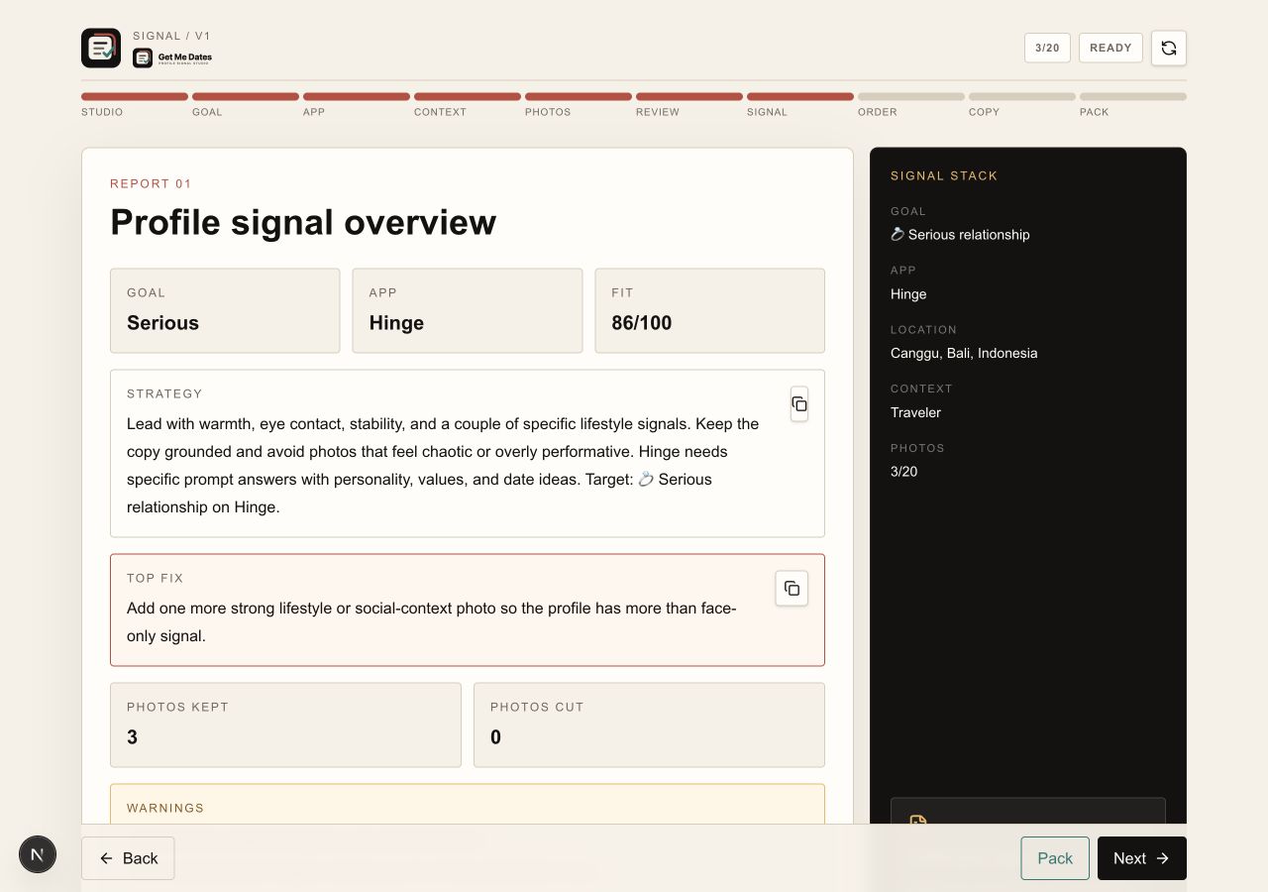The height and width of the screenshot is (892, 1268).
Task: Go to the Goal step
Action: pos(246,104)
